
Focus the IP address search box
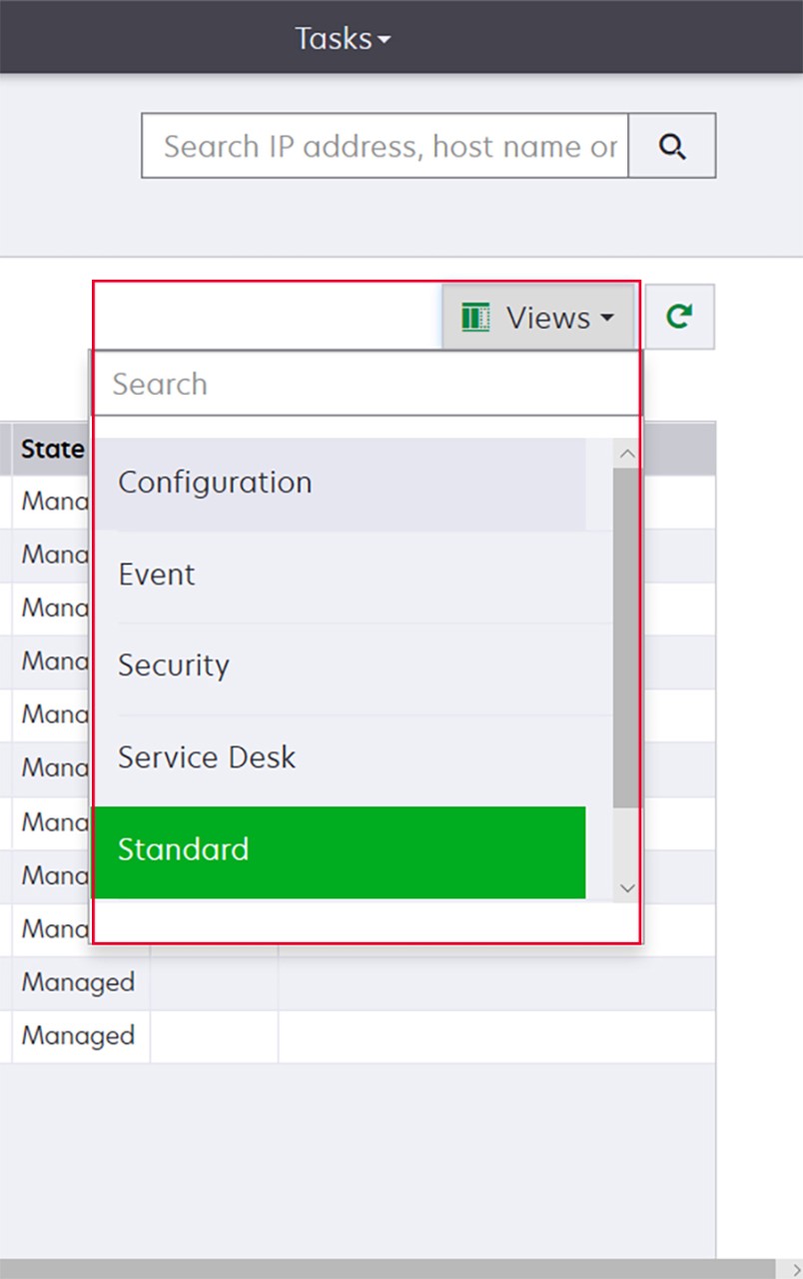(x=385, y=146)
